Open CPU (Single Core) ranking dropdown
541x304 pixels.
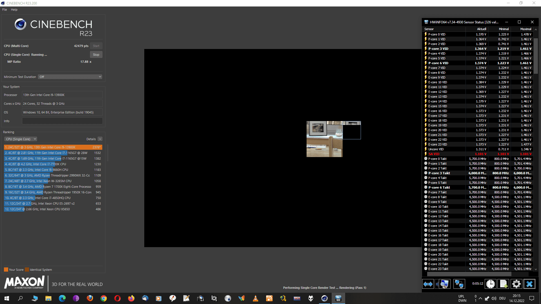point(21,139)
